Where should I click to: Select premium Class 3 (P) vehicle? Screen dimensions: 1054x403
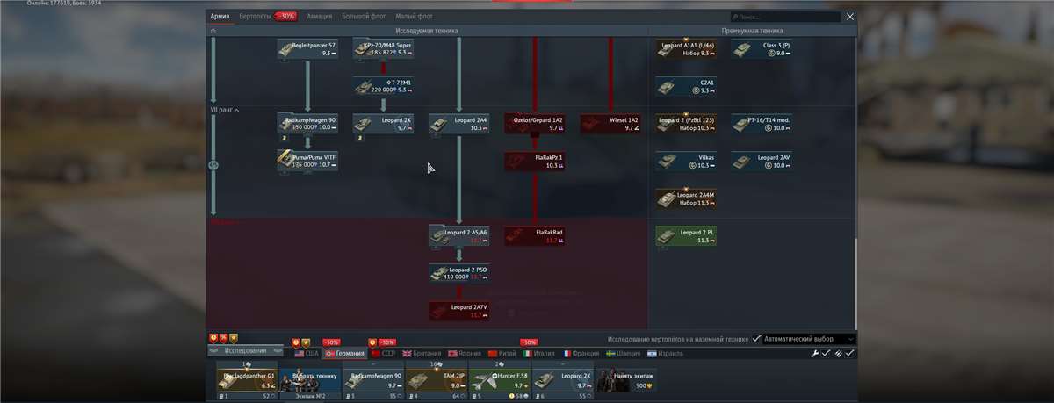tap(762, 49)
